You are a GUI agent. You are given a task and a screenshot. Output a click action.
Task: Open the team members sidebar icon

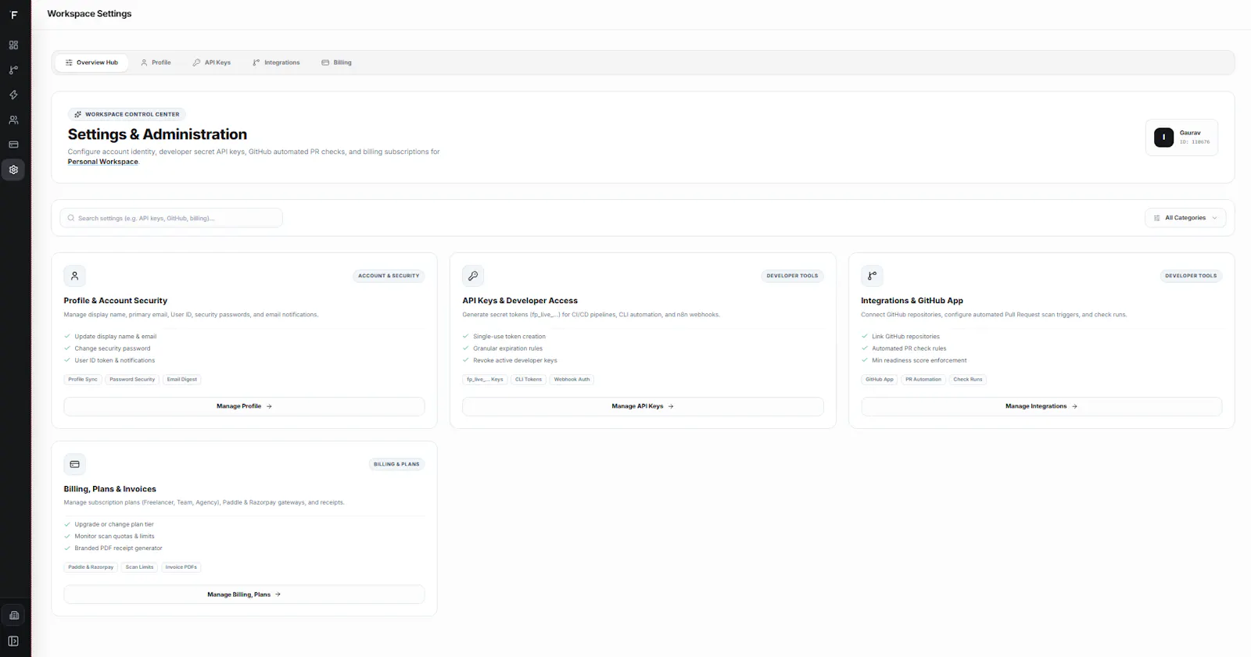13,120
